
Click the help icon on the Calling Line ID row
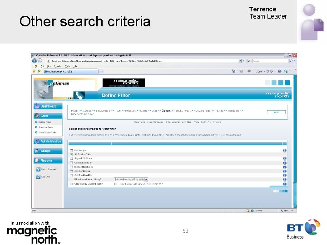[x=284, y=163]
